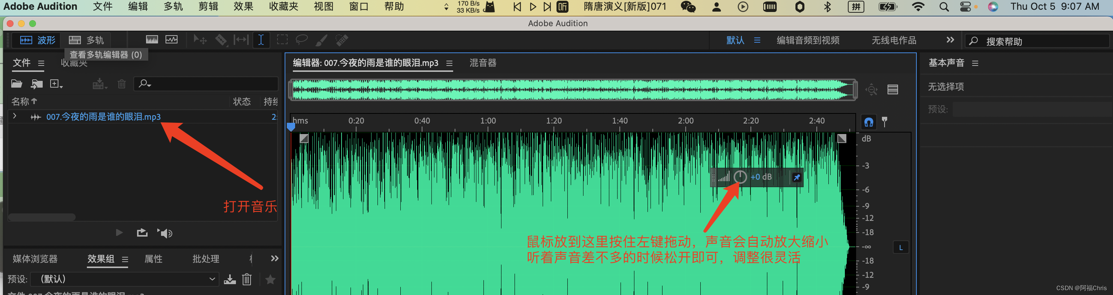Screen dimensions: 1113x295
Task: Switch to the 属性 tab
Action: [x=154, y=259]
